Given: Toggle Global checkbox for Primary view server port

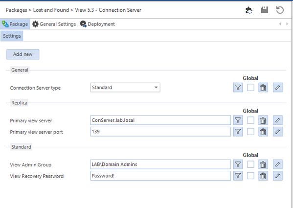Looking at the screenshot, I should [250, 132].
